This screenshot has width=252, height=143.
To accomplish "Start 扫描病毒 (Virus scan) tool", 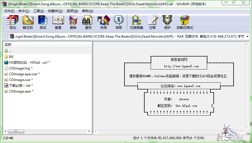I will [136, 22].
